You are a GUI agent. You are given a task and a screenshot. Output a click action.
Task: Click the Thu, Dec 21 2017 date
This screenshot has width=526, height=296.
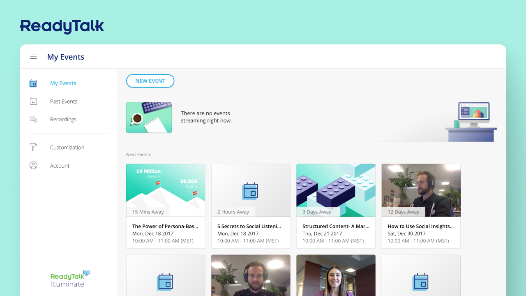click(x=322, y=234)
